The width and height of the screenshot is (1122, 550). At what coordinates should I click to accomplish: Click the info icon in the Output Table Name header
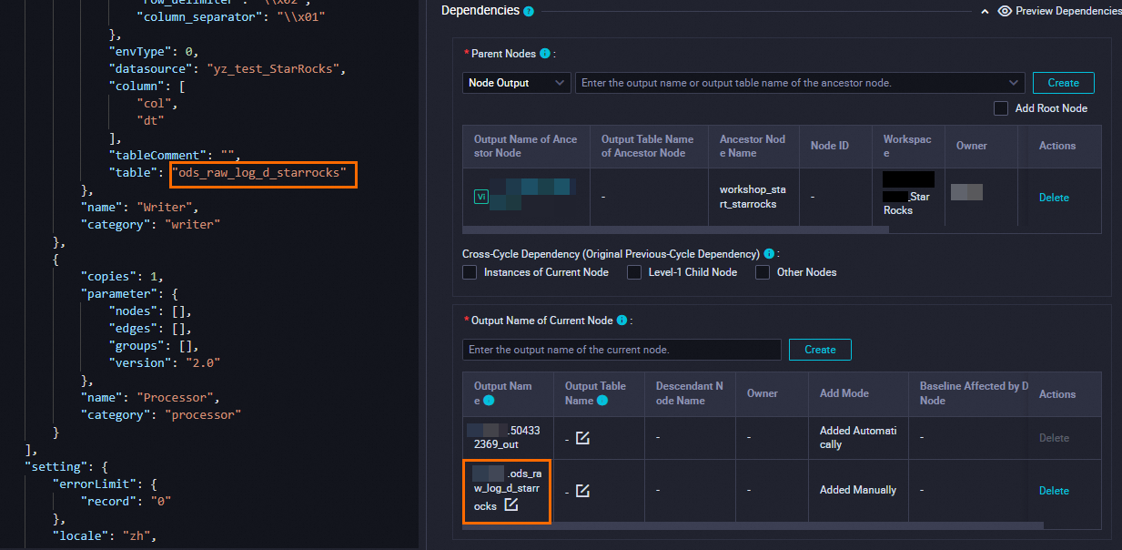click(601, 401)
